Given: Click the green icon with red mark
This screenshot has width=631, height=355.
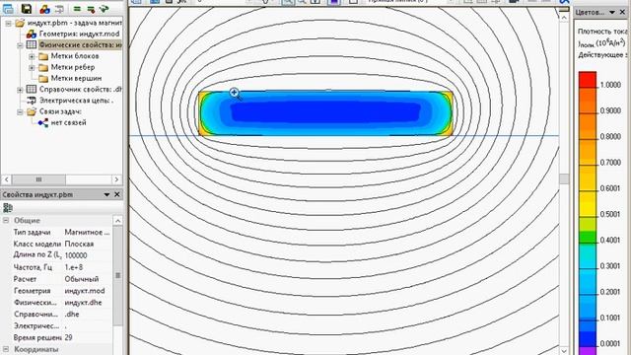Looking at the screenshot, I should (91, 9).
